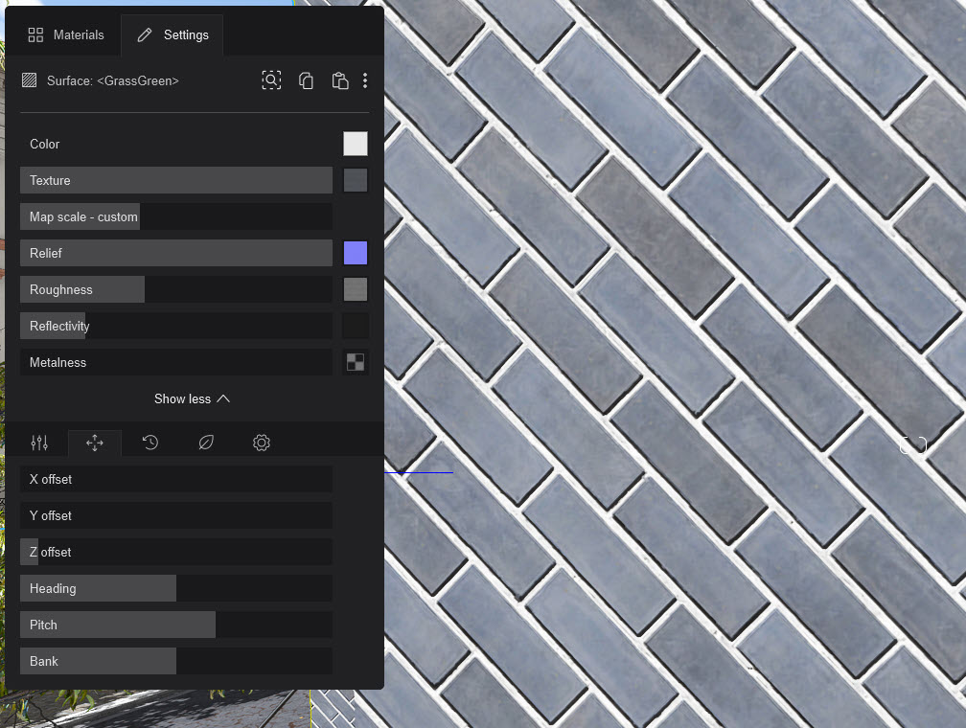Adjust the Heading slider
966x728 pixels.
click(x=176, y=588)
